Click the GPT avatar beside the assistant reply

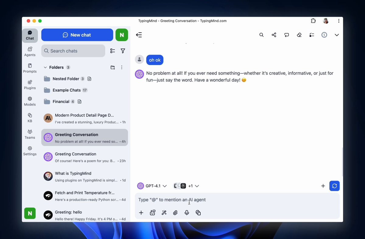click(139, 74)
